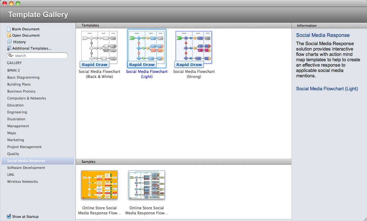This screenshot has width=367, height=221.
Task: Click Rapid Draw badge on Black & White template
Action: 95,64
